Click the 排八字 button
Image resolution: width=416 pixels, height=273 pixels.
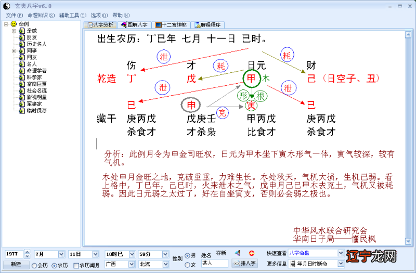(x=244, y=264)
